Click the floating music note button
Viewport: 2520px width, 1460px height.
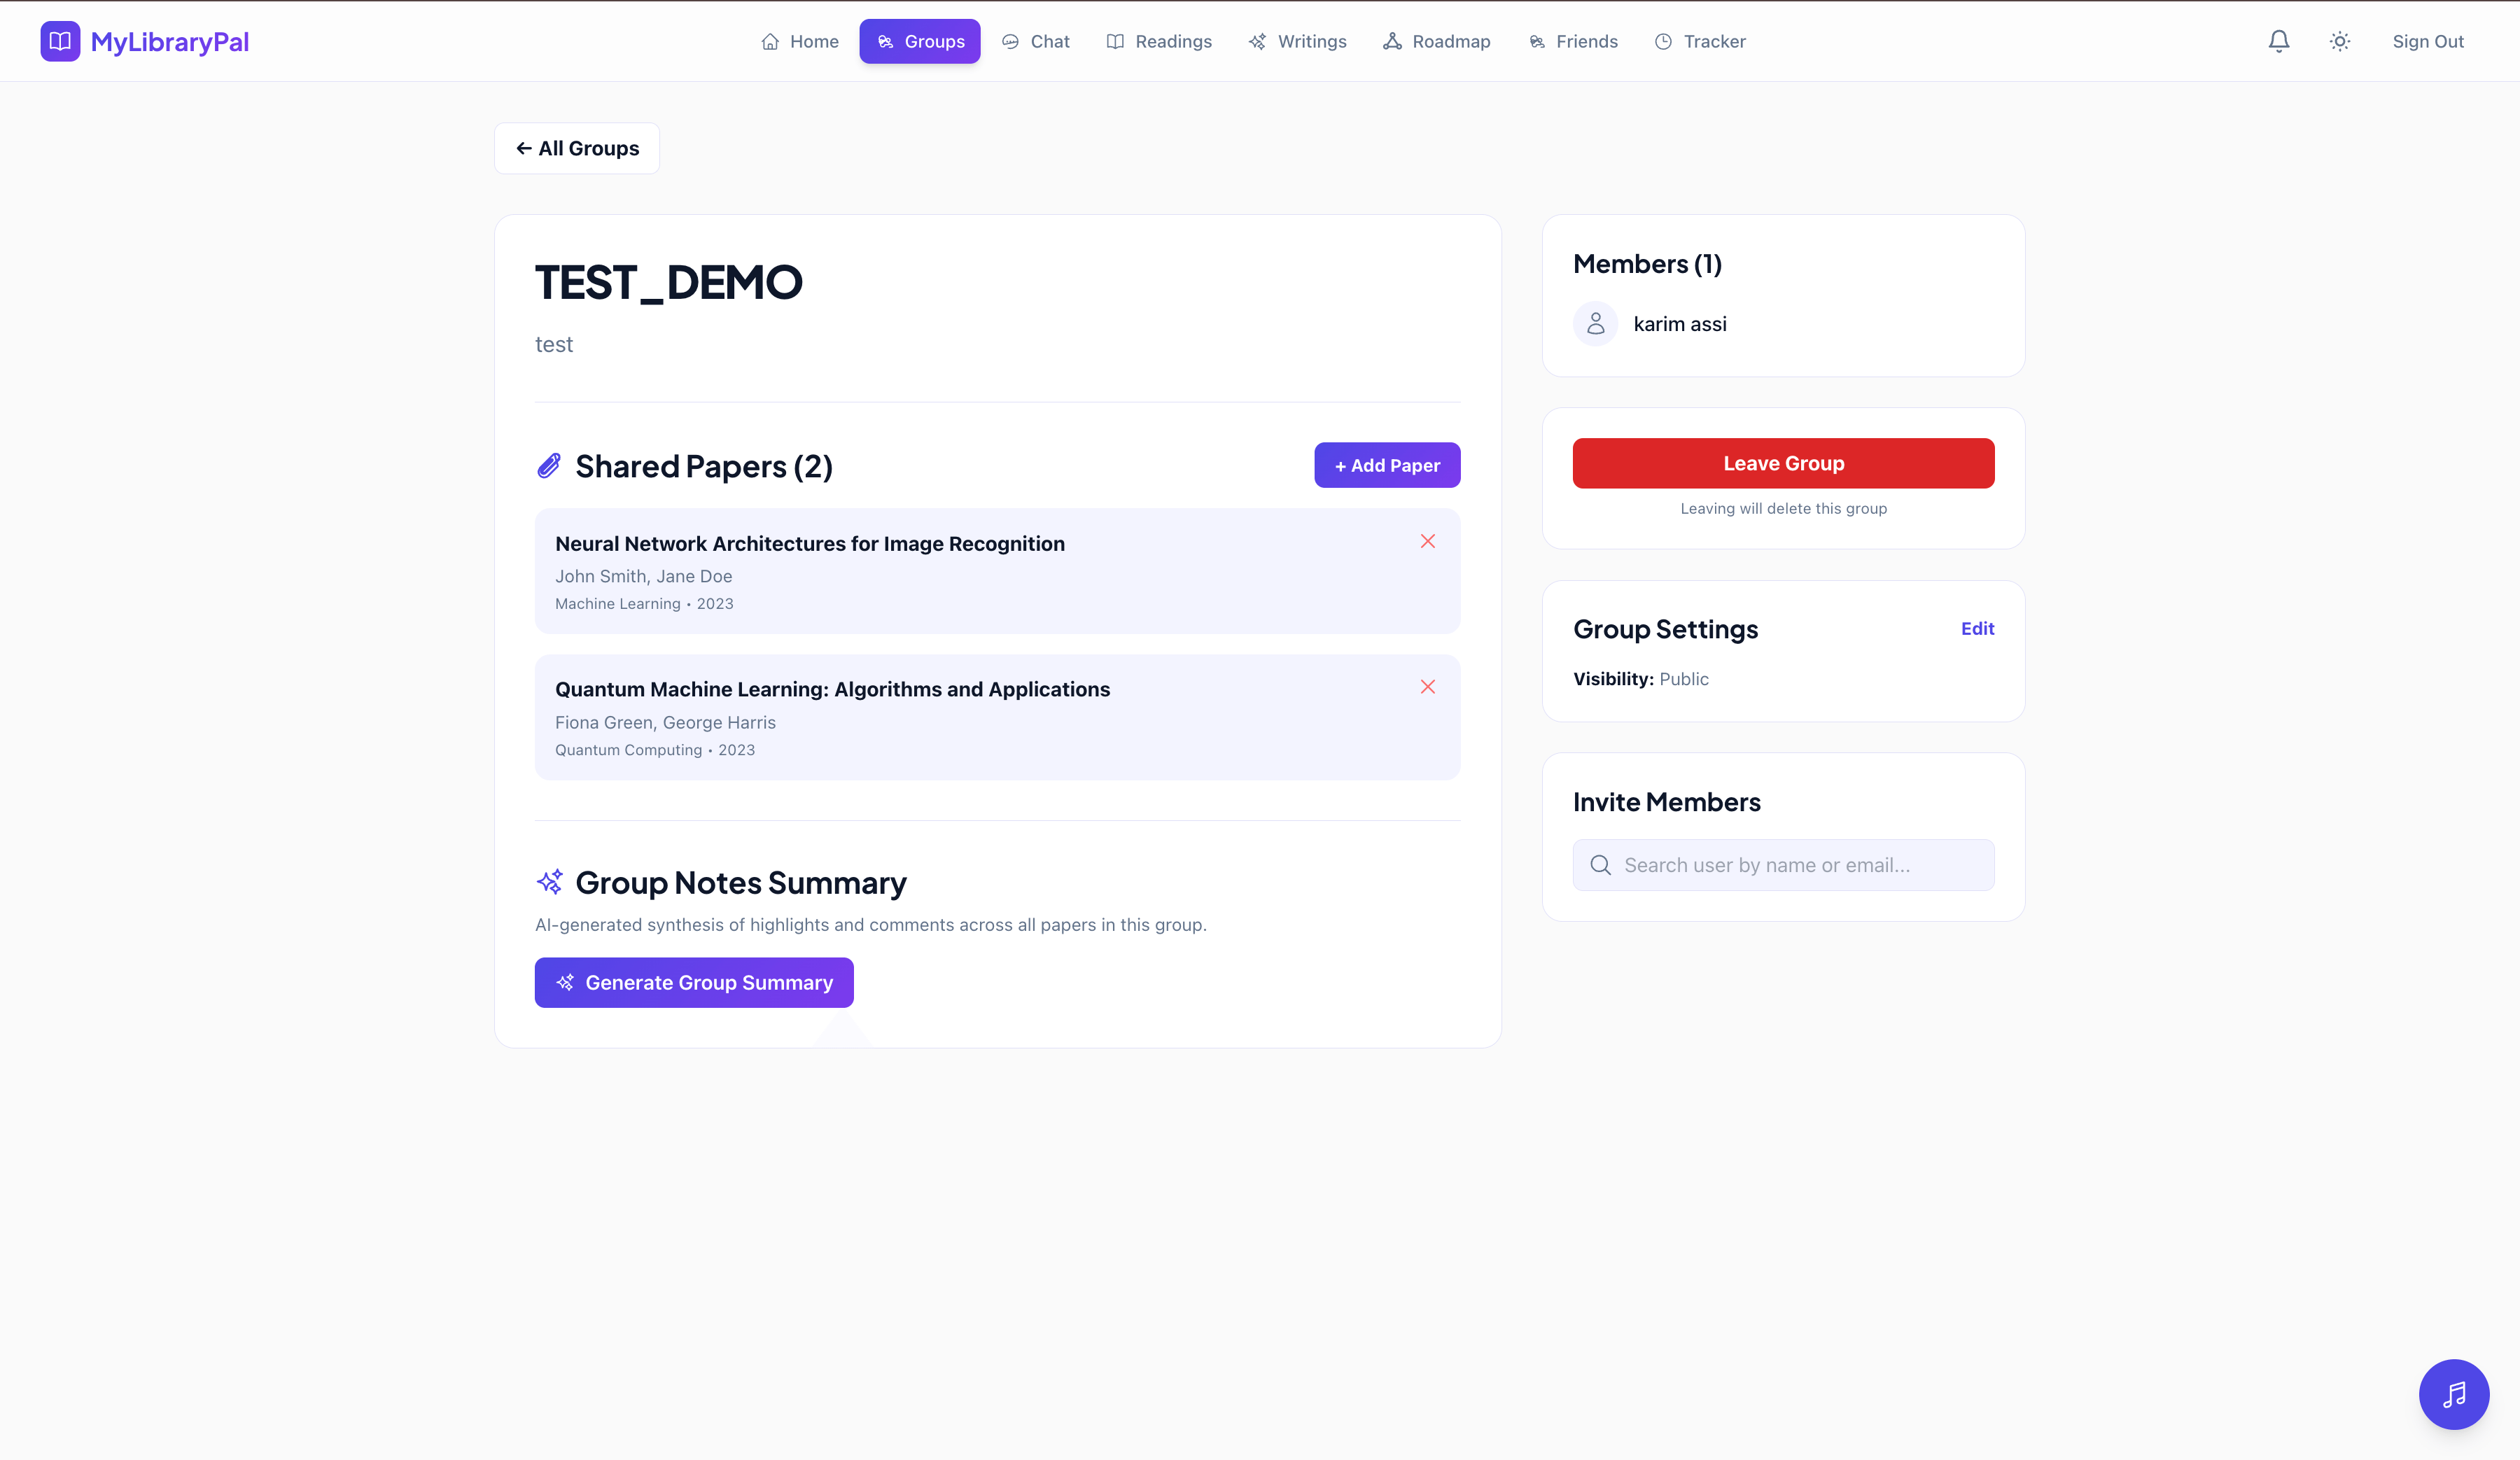point(2453,1394)
